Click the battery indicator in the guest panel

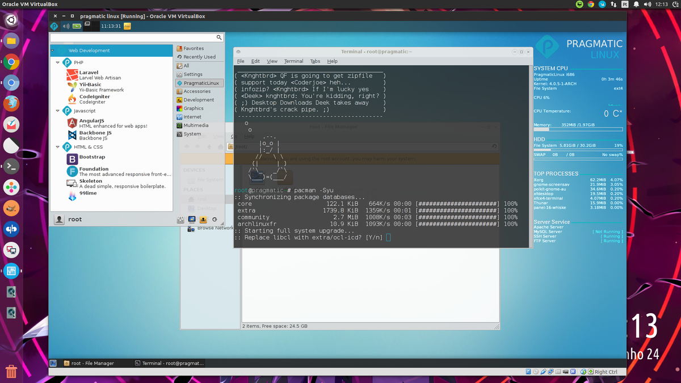tap(77, 26)
